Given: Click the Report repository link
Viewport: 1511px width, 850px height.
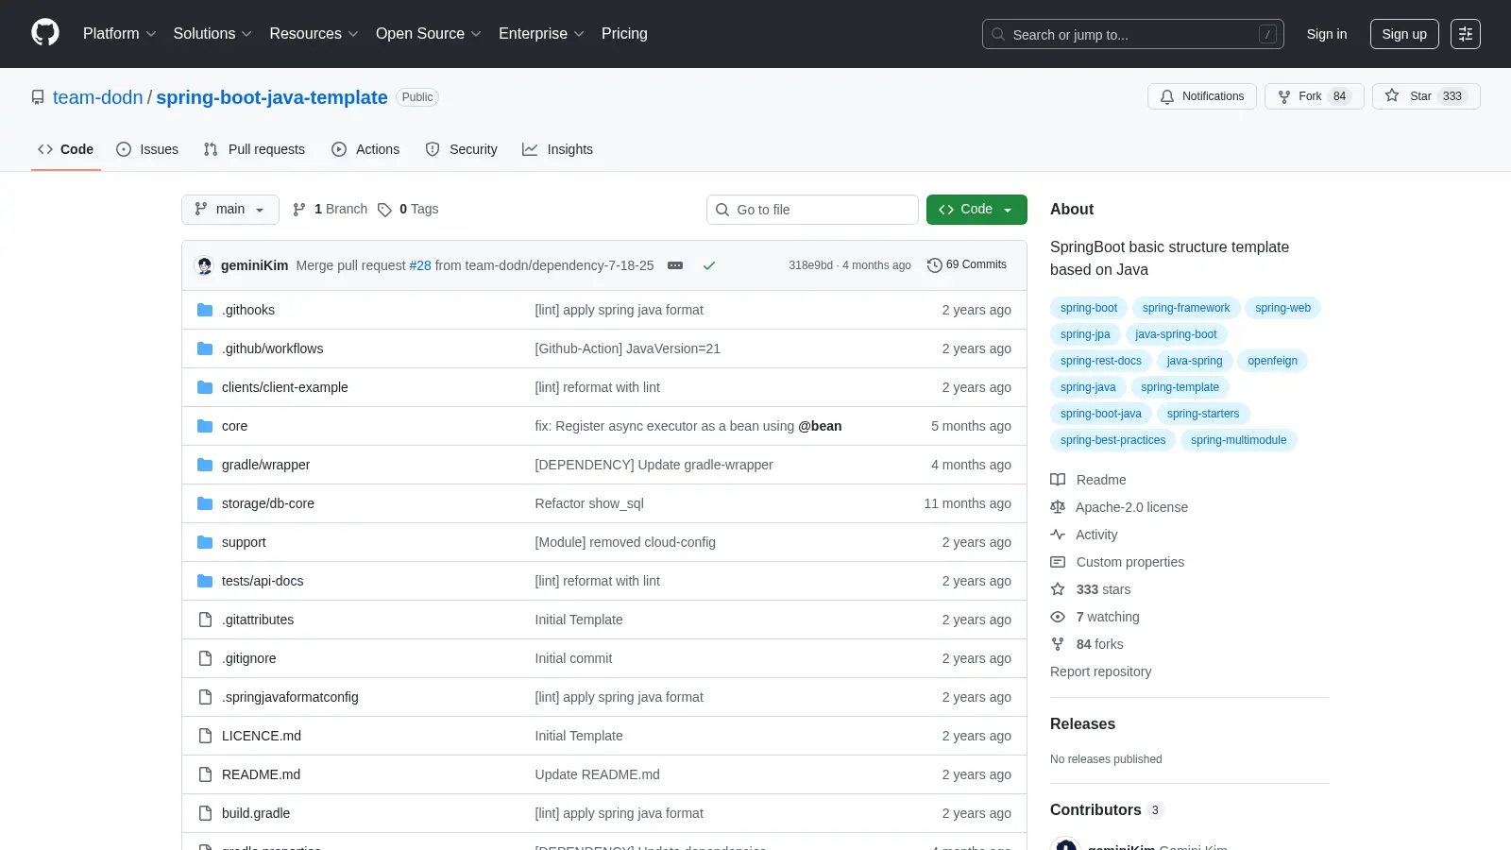Looking at the screenshot, I should (1101, 671).
